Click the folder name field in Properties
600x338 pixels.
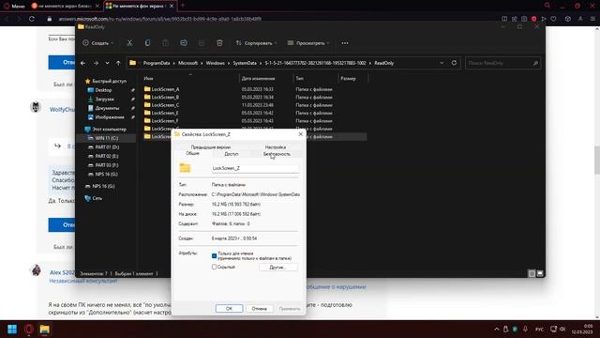point(255,168)
